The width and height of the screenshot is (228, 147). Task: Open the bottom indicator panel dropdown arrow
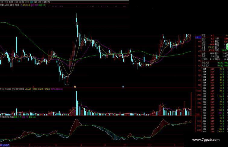click(x=1, y=117)
